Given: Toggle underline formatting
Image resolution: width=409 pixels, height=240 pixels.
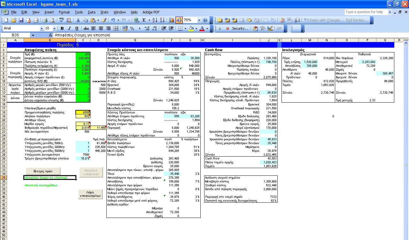Looking at the screenshot, I should pyautogui.click(x=77, y=28).
